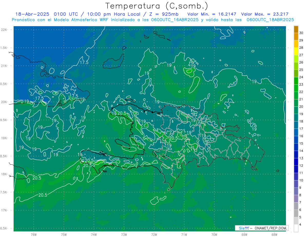Click the gray legend swatch between 5 and 6
The image size is (308, 238).
point(296,214)
